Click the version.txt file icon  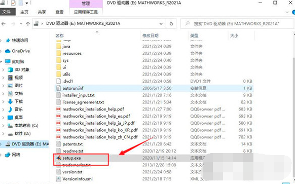(x=59, y=172)
